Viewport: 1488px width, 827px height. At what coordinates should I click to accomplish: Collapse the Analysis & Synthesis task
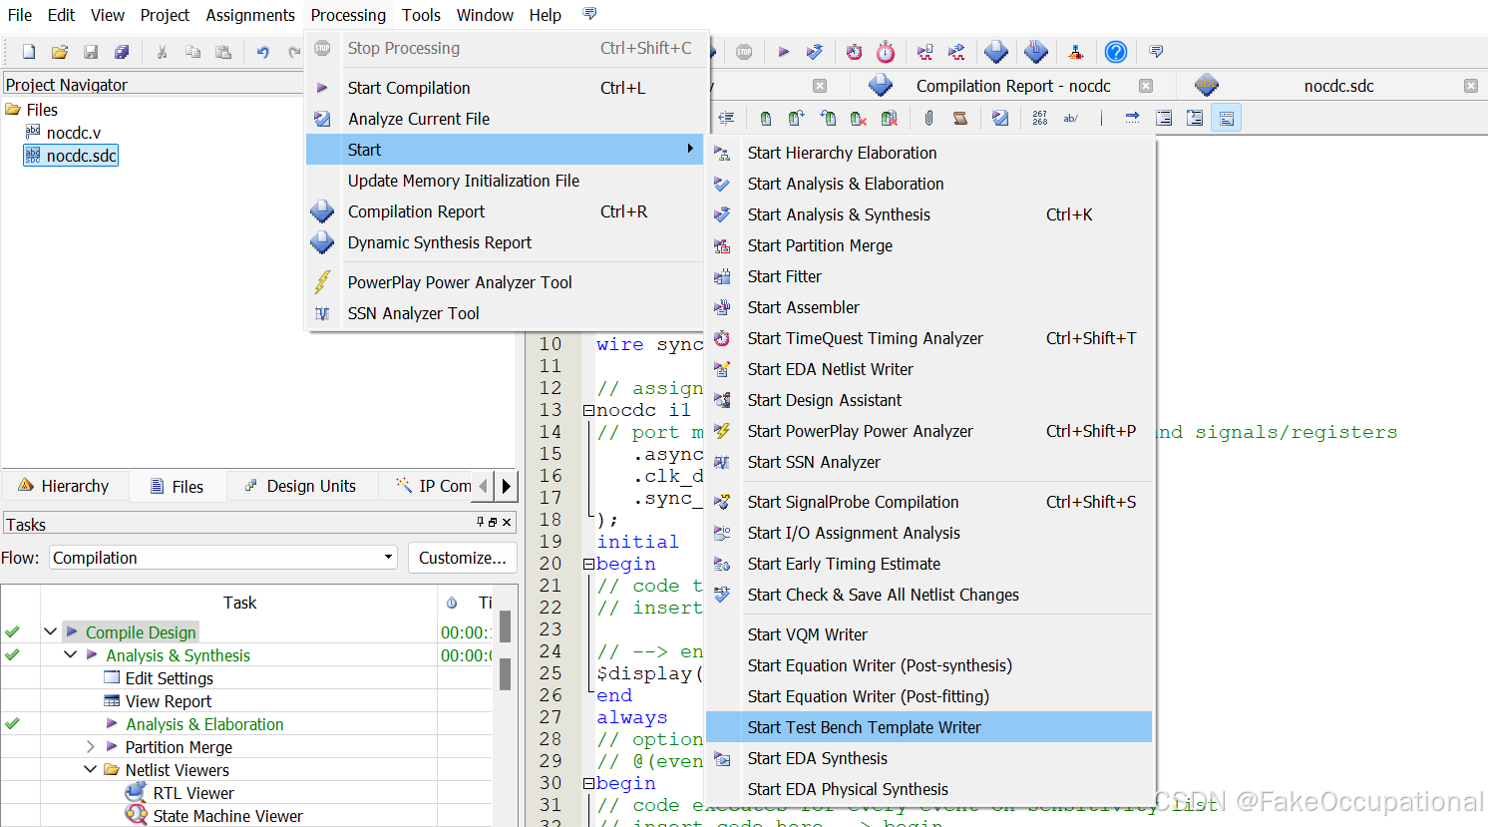71,654
